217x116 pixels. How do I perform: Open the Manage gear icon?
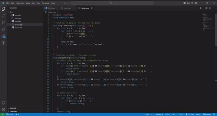pyautogui.click(x=4, y=109)
